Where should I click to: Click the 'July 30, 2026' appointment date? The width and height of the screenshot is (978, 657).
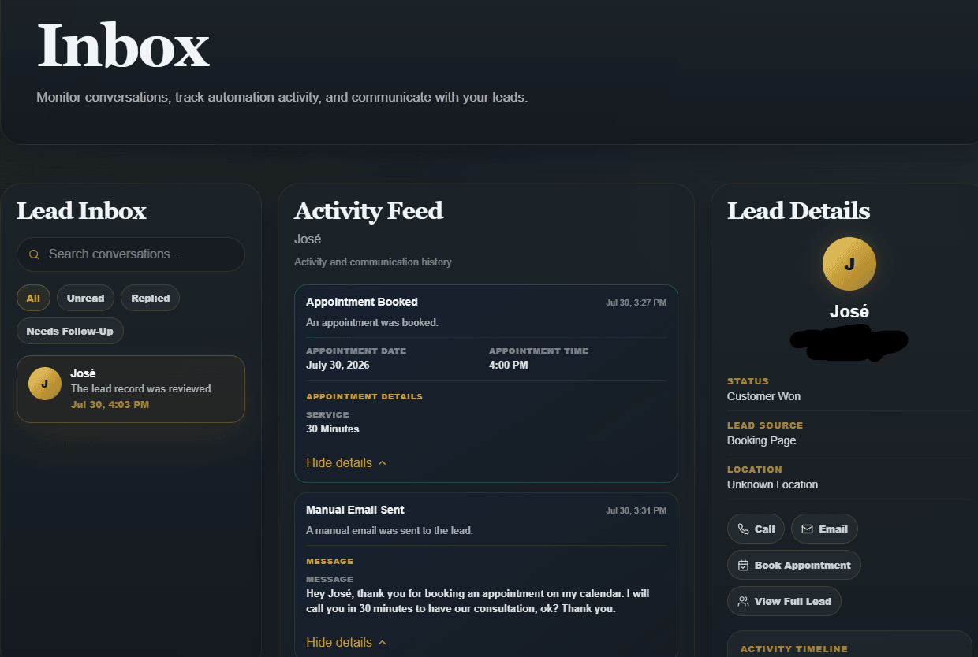click(338, 365)
